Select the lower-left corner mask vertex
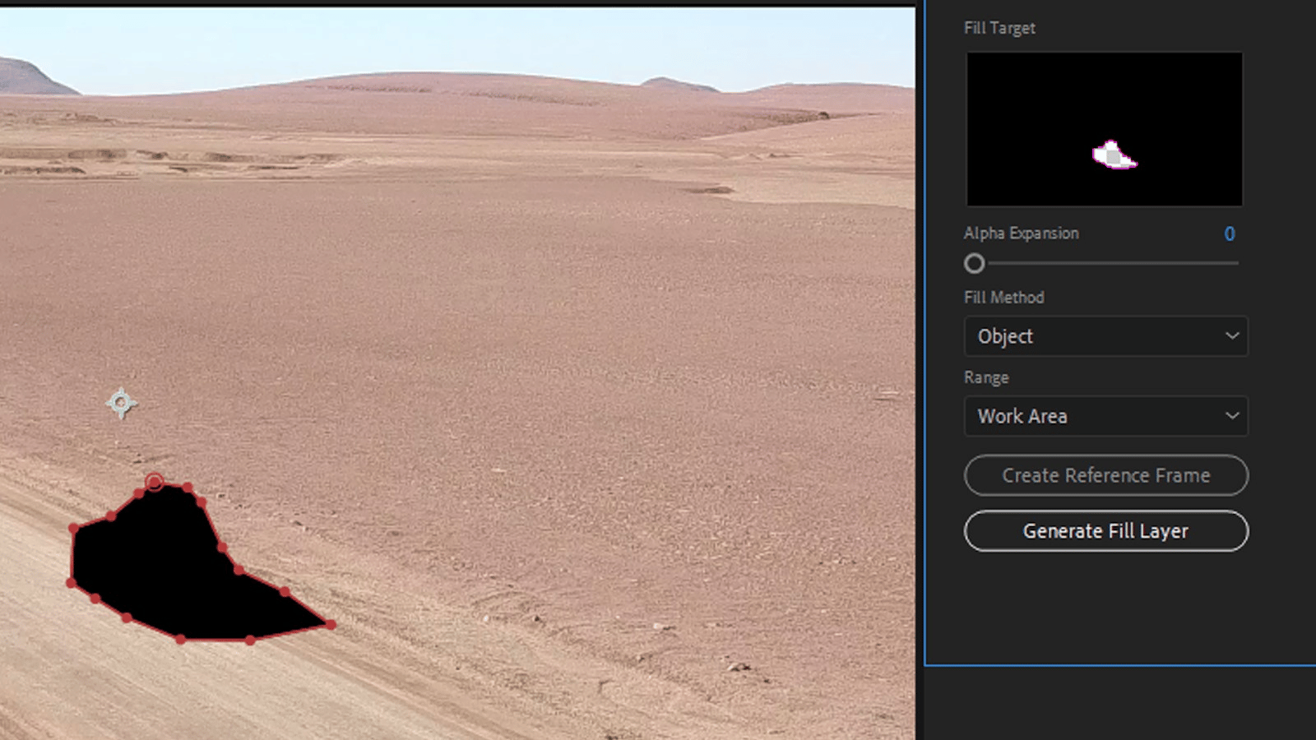Screen dimensions: 1316x740 pyautogui.click(x=72, y=583)
